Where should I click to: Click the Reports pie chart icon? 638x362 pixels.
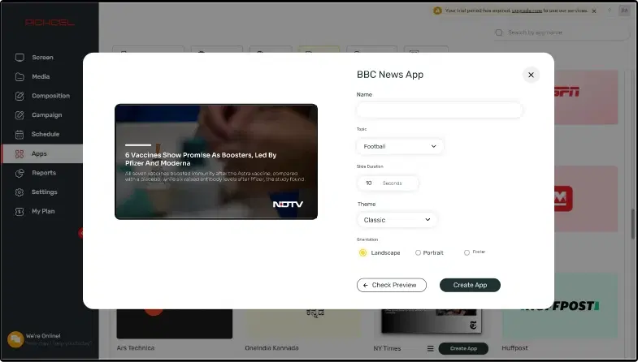pyautogui.click(x=20, y=173)
